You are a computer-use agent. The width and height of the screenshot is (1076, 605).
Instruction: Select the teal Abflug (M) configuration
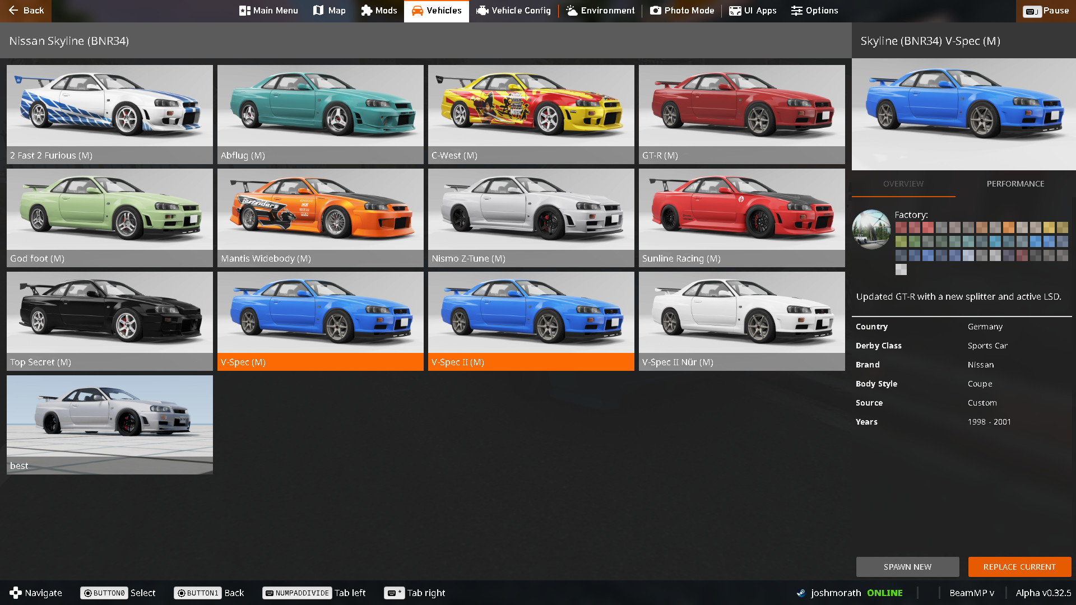(321, 114)
